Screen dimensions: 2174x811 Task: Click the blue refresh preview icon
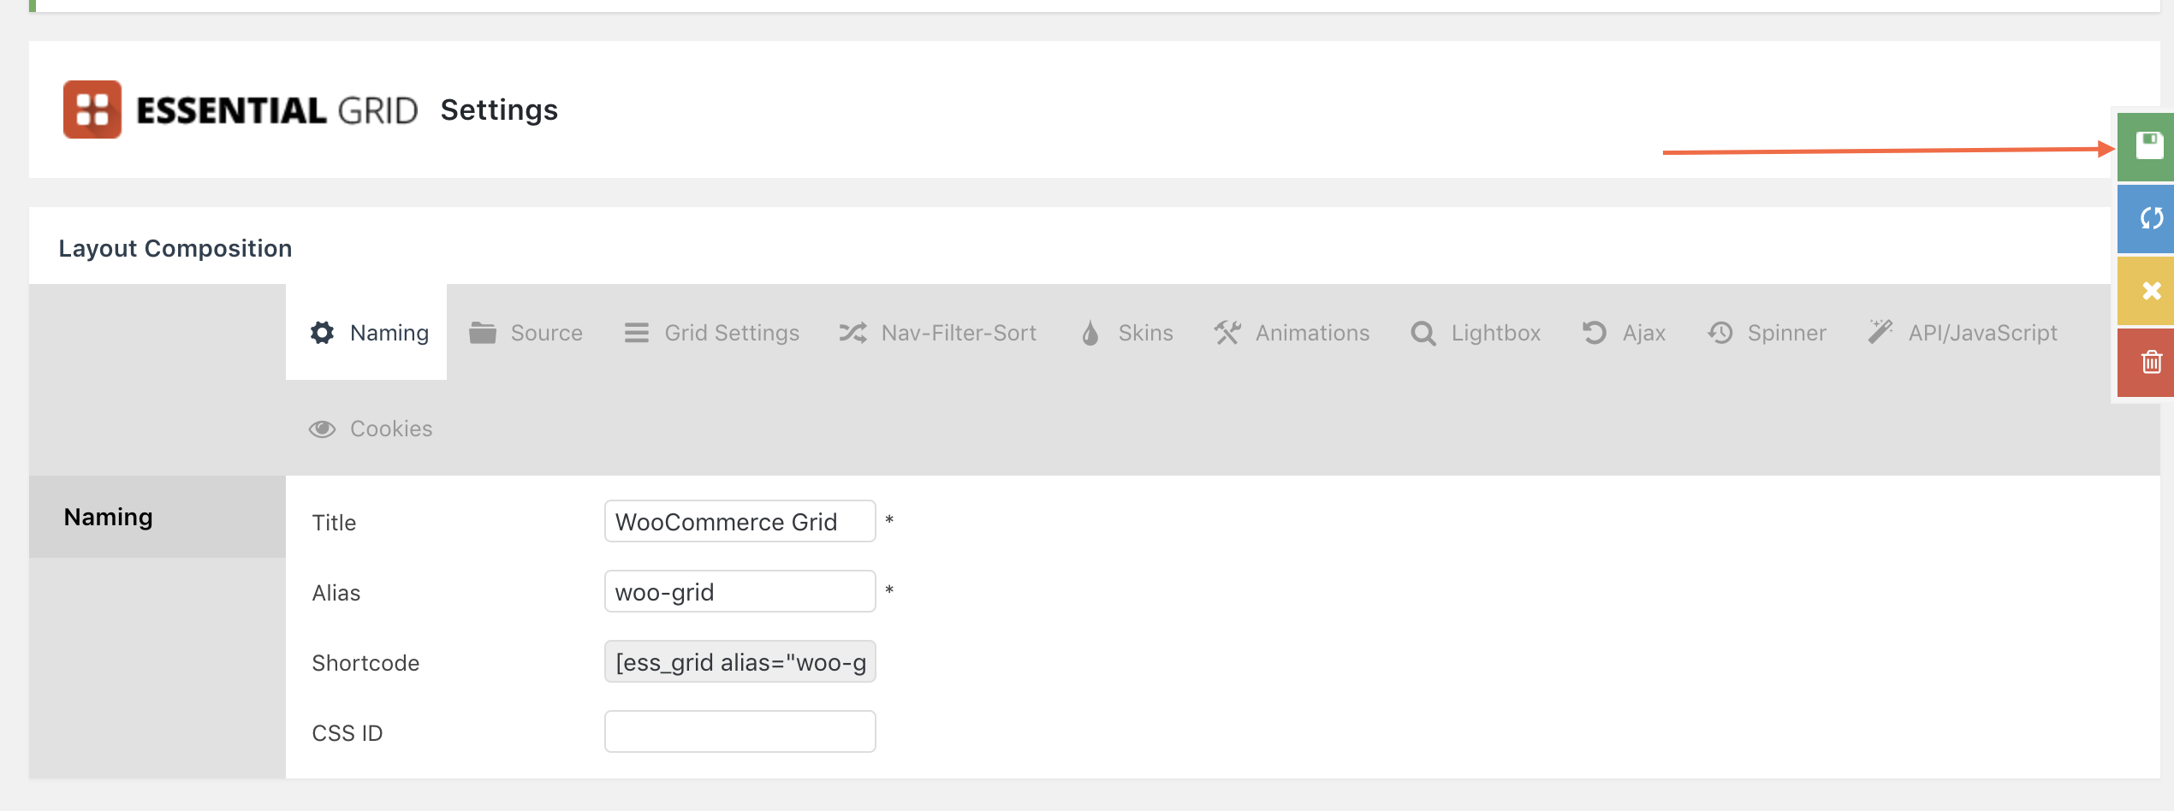click(2148, 219)
